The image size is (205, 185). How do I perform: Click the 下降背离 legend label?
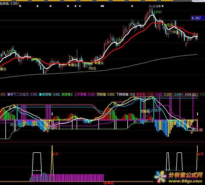click(122, 95)
